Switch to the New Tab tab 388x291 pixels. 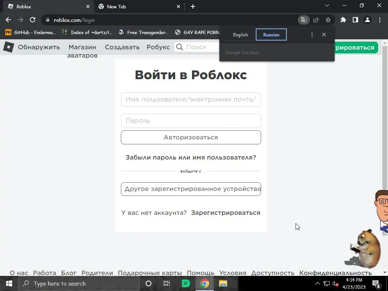pyautogui.click(x=139, y=7)
